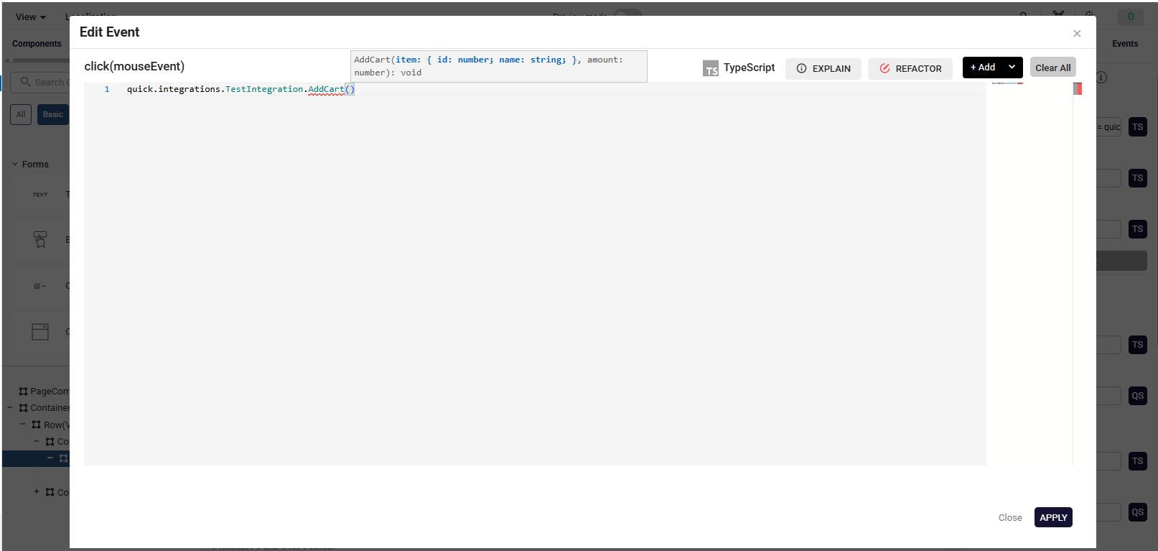Click the AddCart code on line 1

pyautogui.click(x=326, y=89)
